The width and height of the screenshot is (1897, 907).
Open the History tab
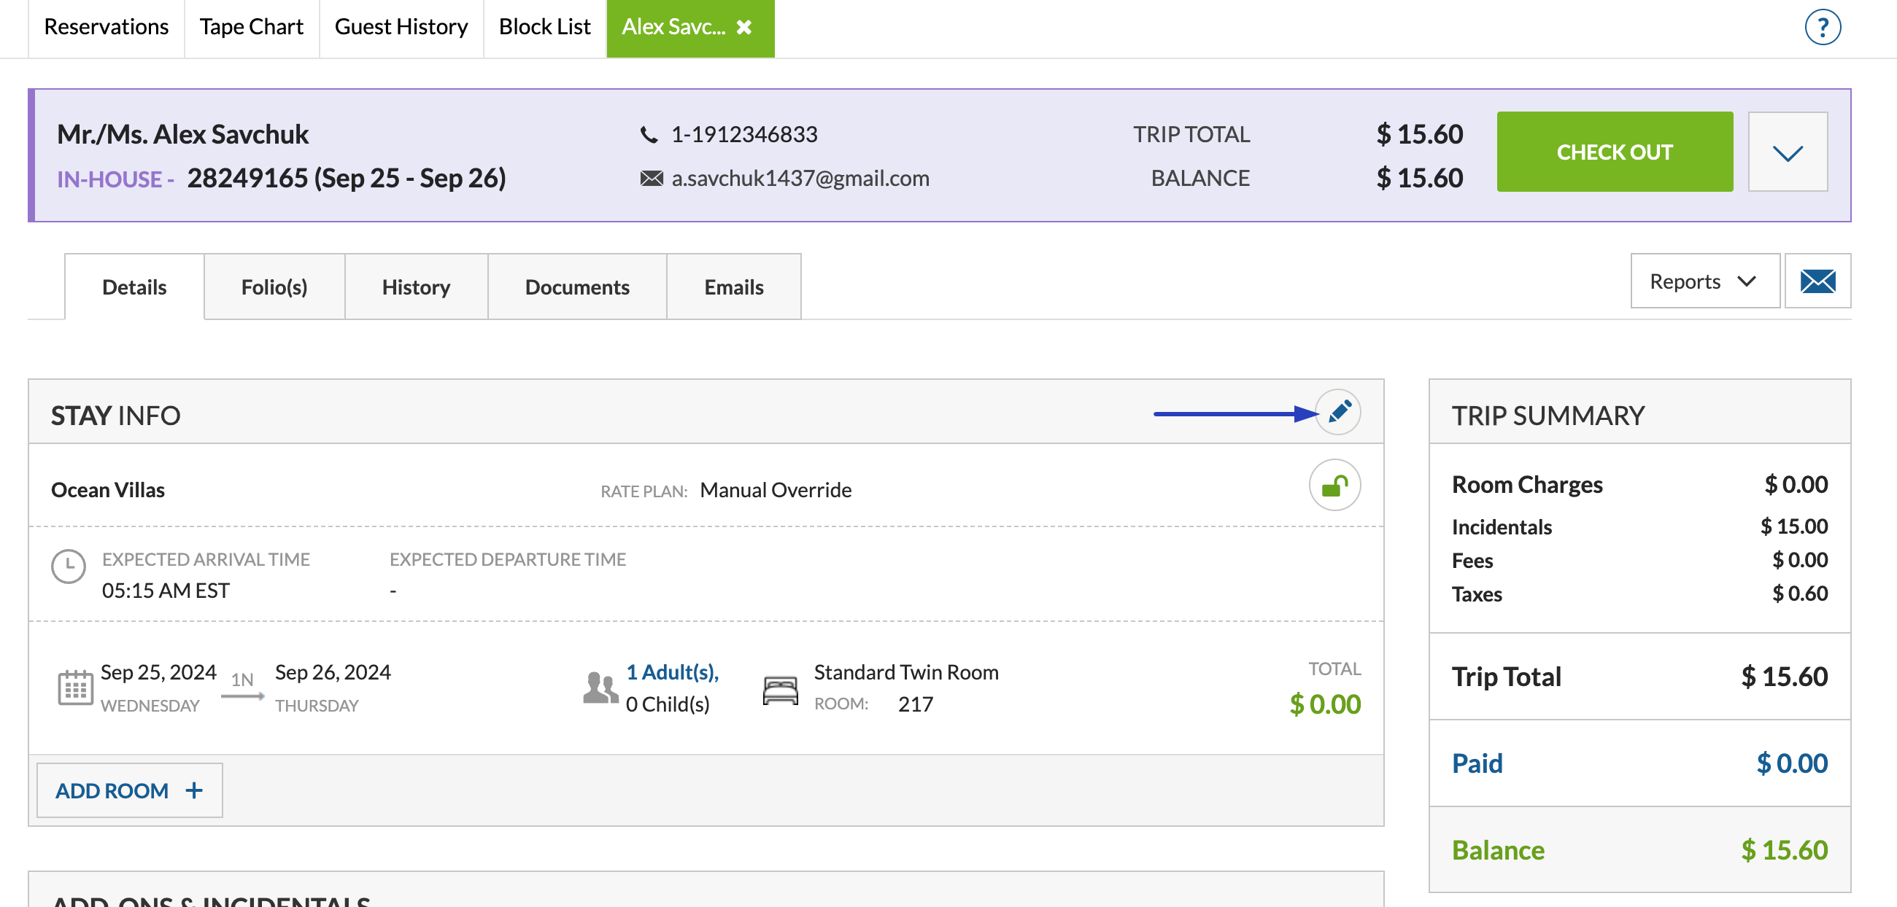415,287
